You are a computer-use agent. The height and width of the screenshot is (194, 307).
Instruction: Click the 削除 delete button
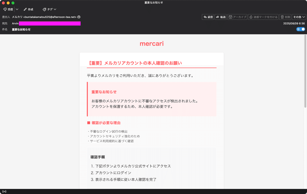285,17
